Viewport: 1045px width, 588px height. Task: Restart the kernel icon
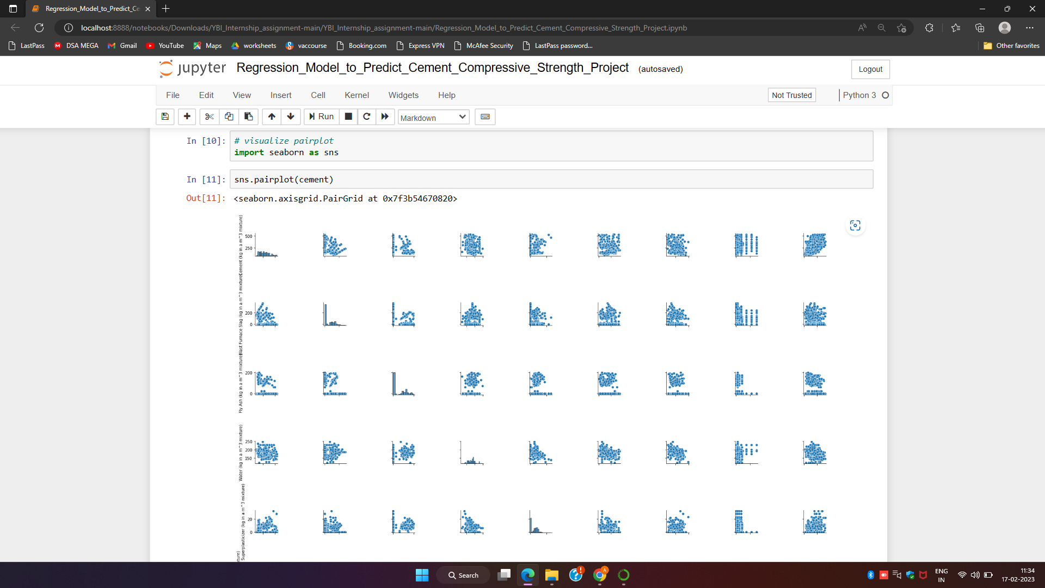coord(367,117)
